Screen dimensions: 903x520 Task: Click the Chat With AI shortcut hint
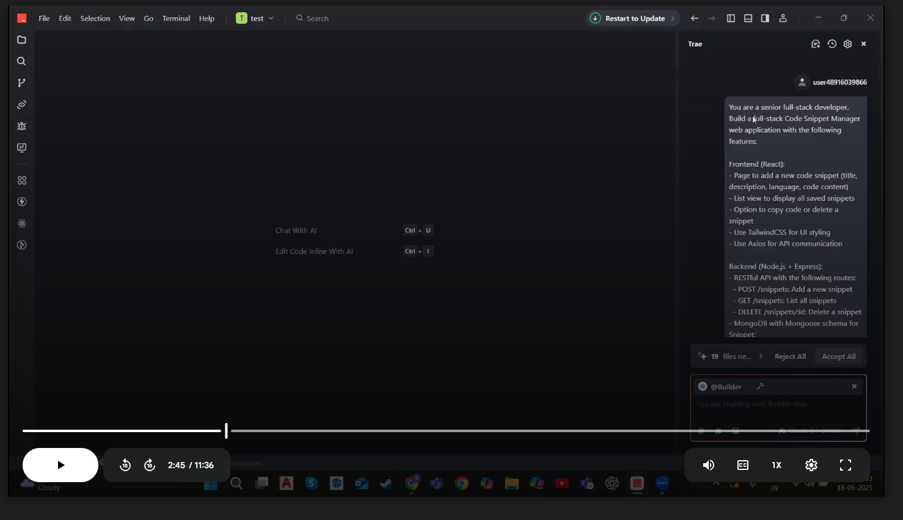coord(296,231)
